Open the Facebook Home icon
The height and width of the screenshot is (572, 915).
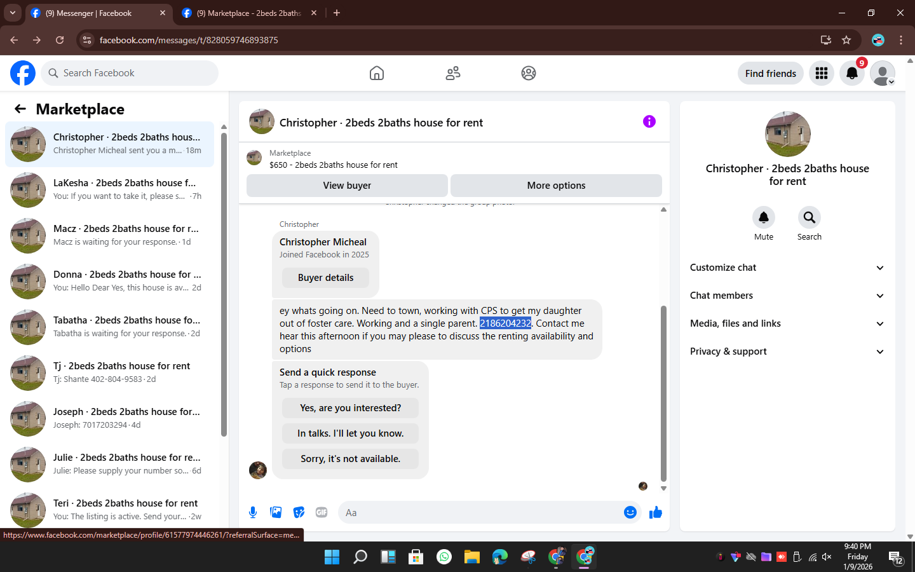coord(377,73)
